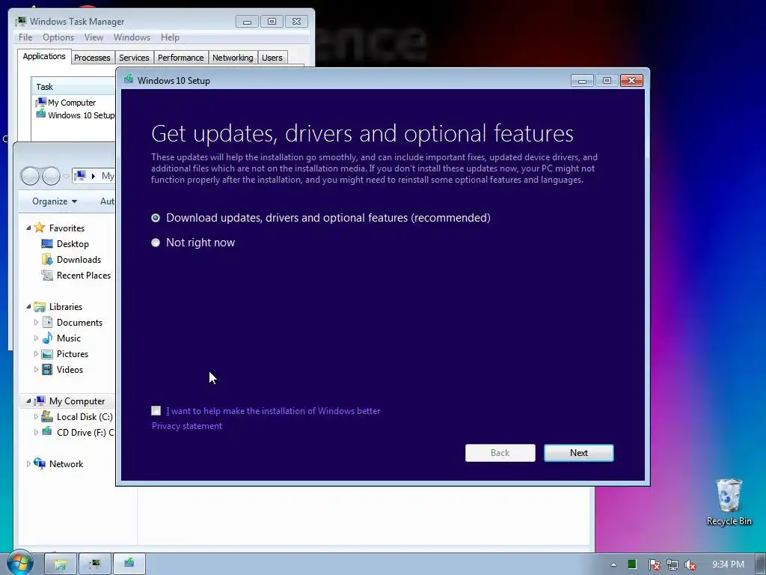766x575 pixels.
Task: Switch to the Networking tab
Action: click(233, 58)
